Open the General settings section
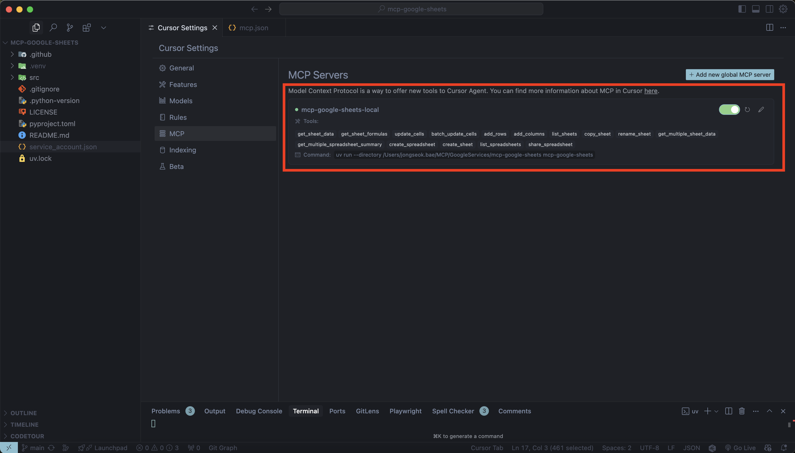The image size is (795, 453). click(x=215, y=68)
